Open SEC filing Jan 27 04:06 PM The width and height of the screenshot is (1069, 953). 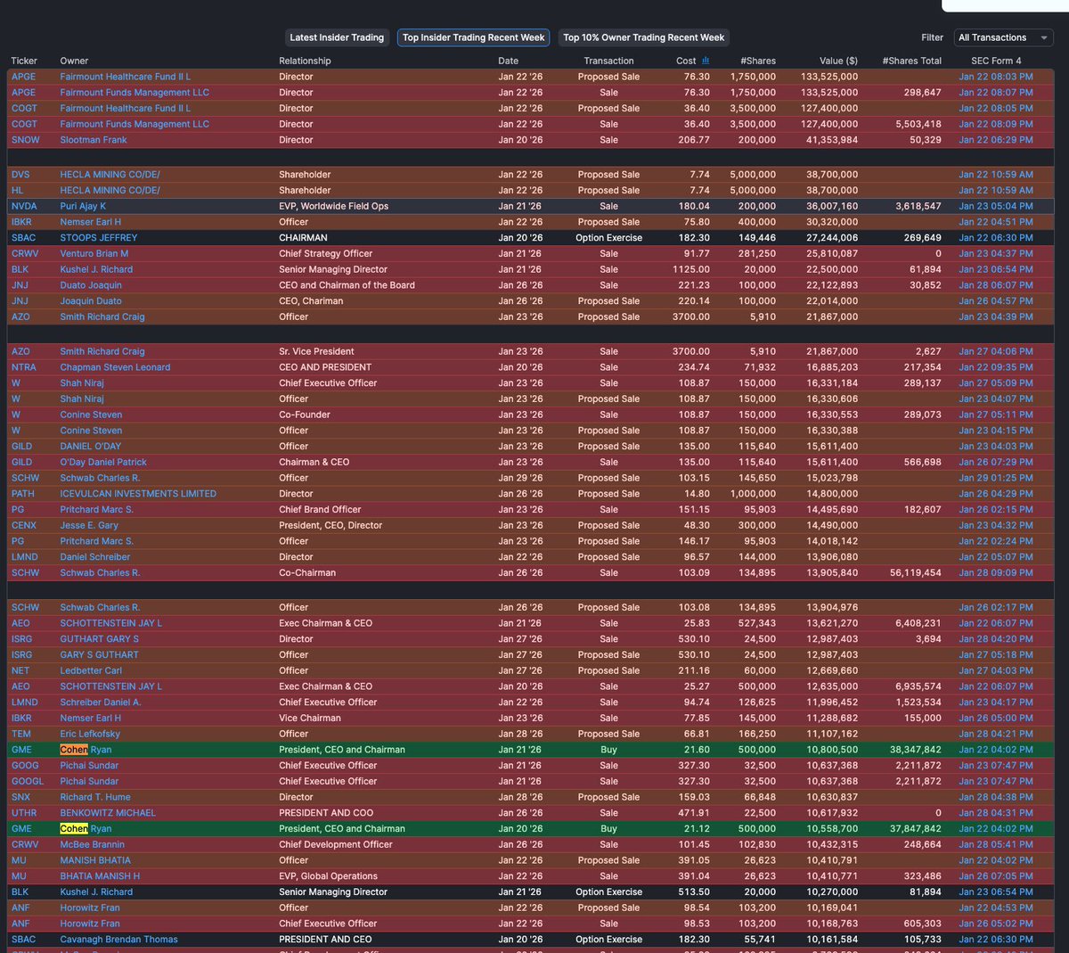996,352
